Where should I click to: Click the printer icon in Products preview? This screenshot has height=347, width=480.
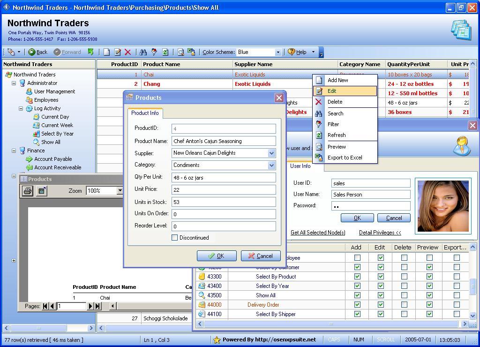coord(28,191)
